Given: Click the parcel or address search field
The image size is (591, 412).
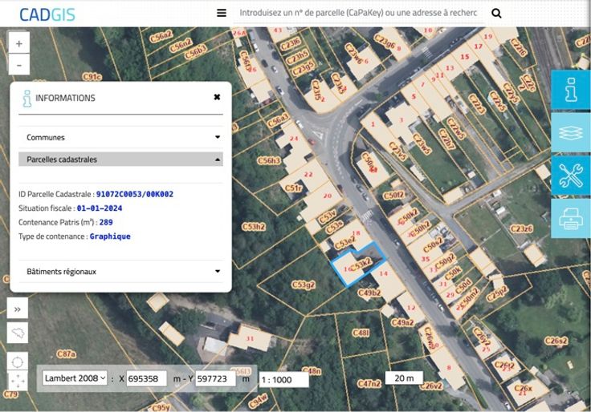Looking at the screenshot, I should pyautogui.click(x=358, y=13).
